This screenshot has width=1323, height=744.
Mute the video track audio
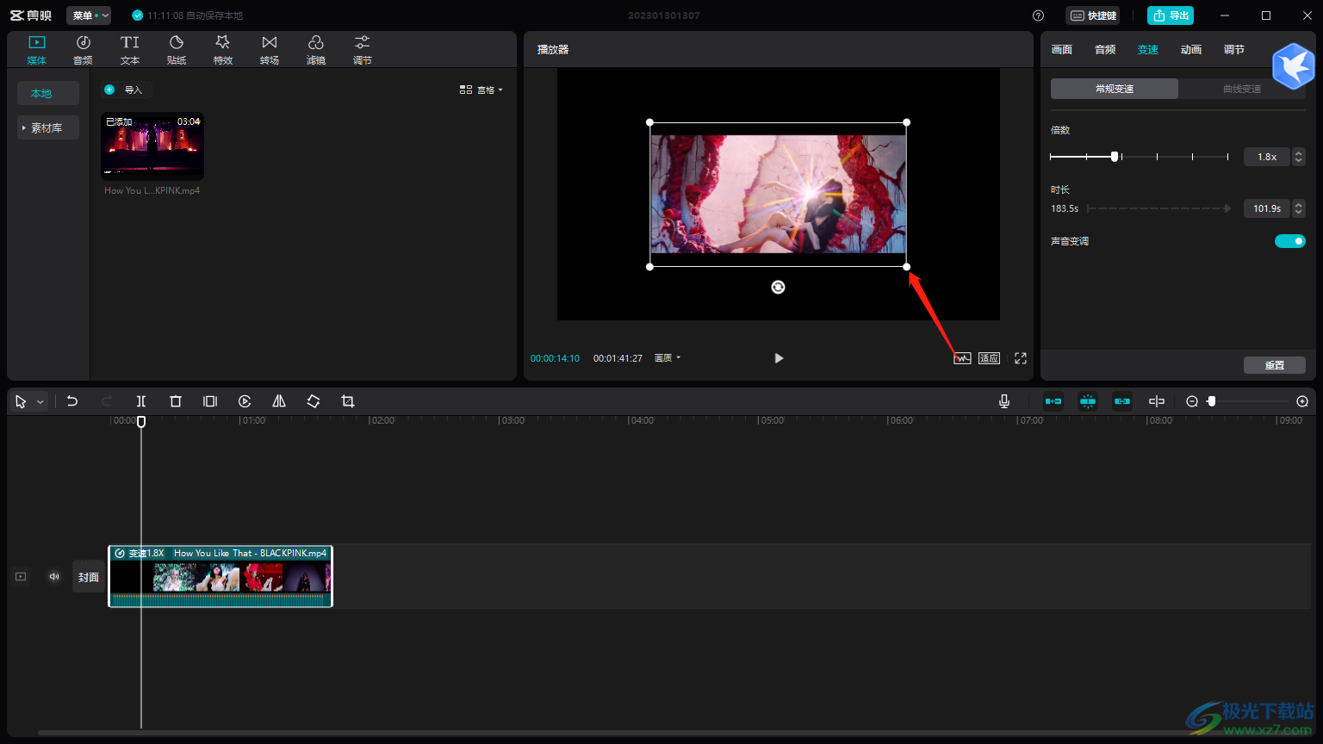(54, 577)
